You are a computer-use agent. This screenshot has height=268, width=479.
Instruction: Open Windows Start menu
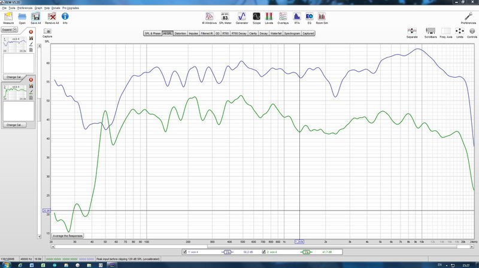[5, 265]
